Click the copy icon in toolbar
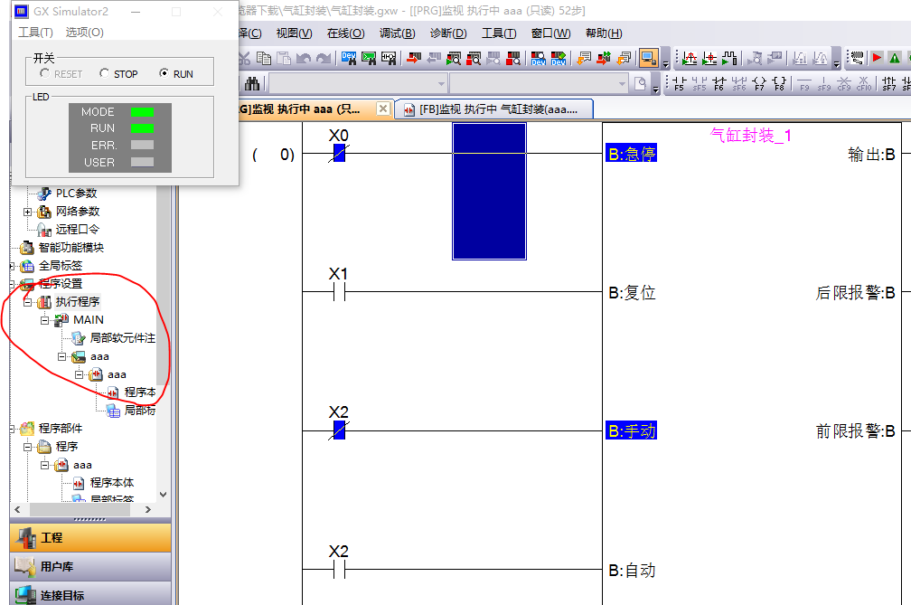The height and width of the screenshot is (605, 911). 263,58
